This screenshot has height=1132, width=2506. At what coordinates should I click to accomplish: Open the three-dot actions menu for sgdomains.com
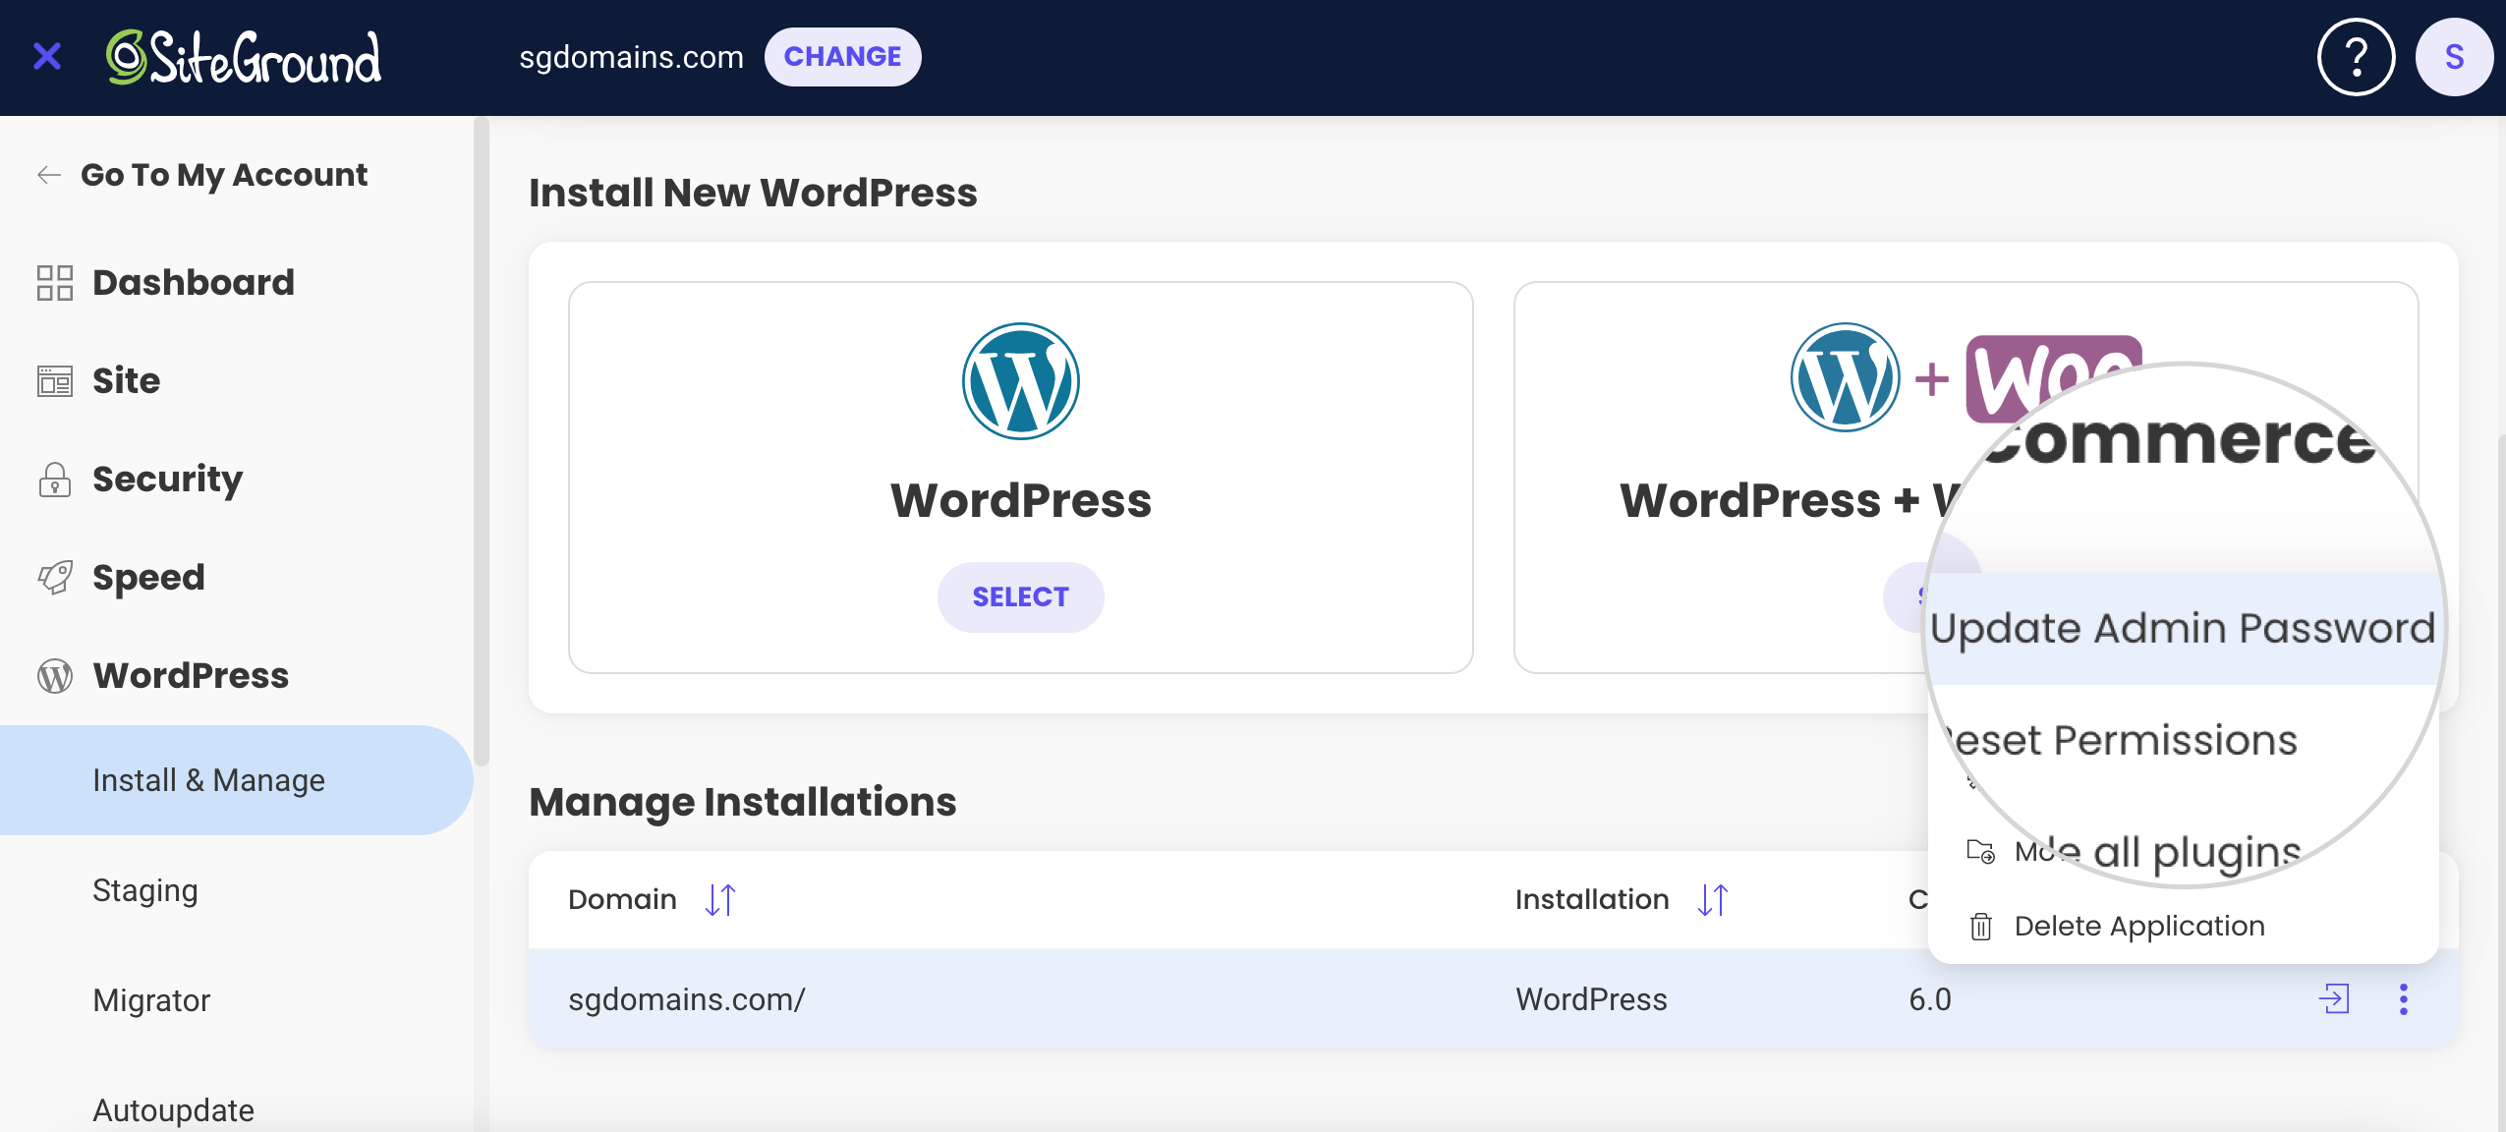coord(2403,999)
